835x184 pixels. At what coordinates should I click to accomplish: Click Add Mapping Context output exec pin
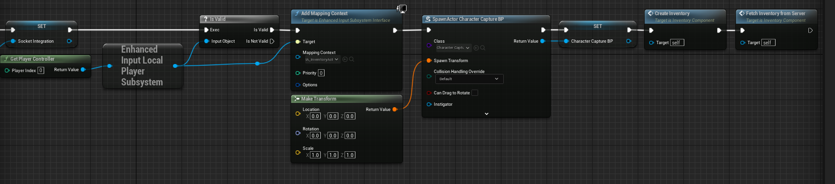click(x=395, y=30)
